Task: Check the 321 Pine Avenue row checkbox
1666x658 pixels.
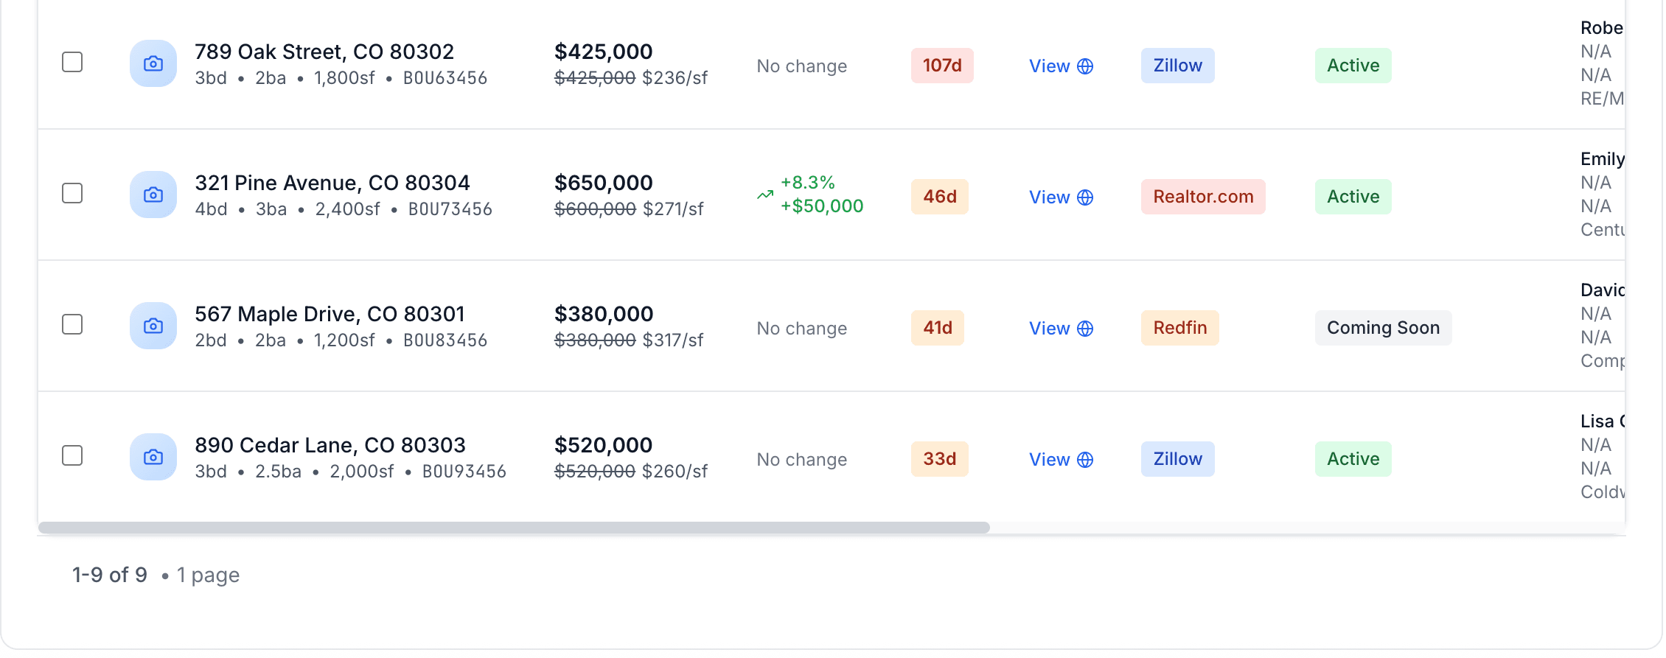Action: tap(72, 193)
